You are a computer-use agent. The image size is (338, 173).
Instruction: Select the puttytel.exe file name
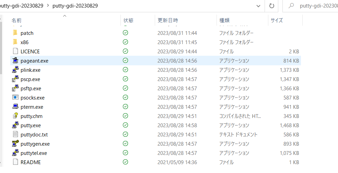tap(34, 153)
